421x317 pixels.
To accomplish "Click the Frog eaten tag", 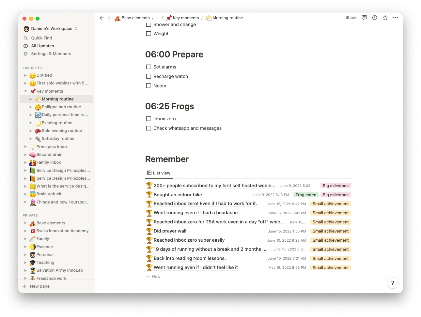I will click(306, 195).
